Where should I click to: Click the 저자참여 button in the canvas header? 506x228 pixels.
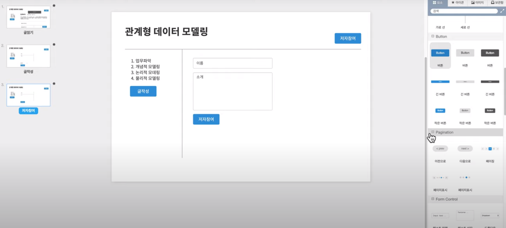tap(348, 38)
